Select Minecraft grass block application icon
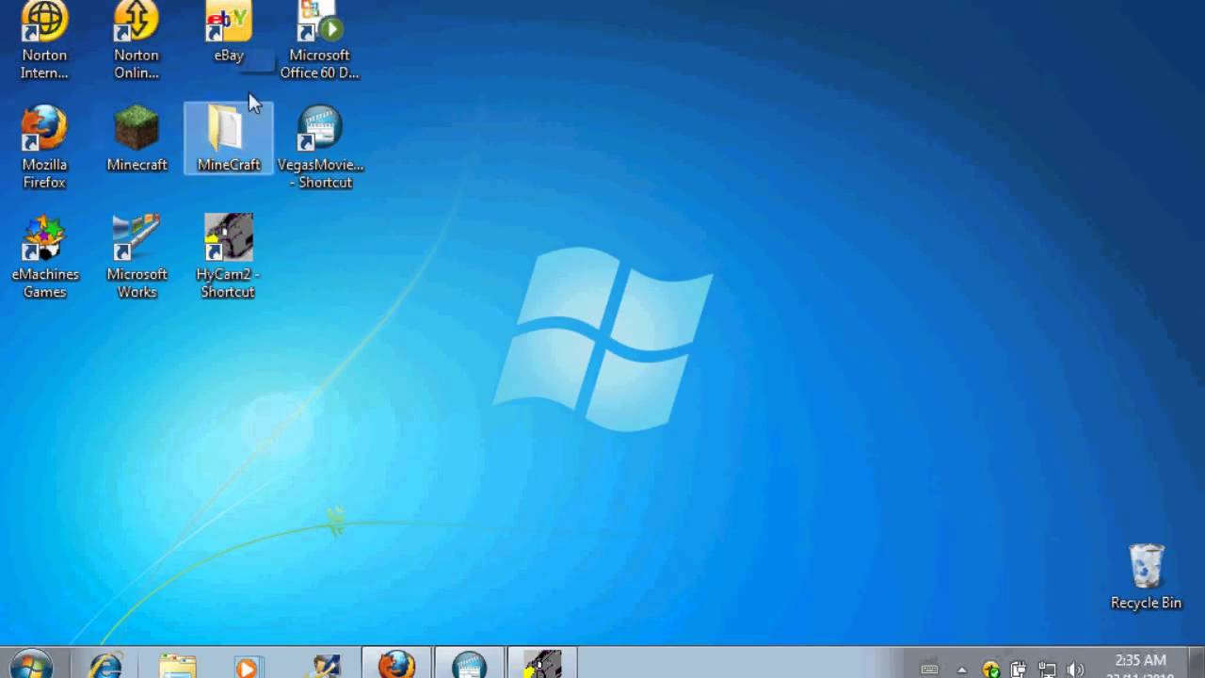 click(137, 138)
